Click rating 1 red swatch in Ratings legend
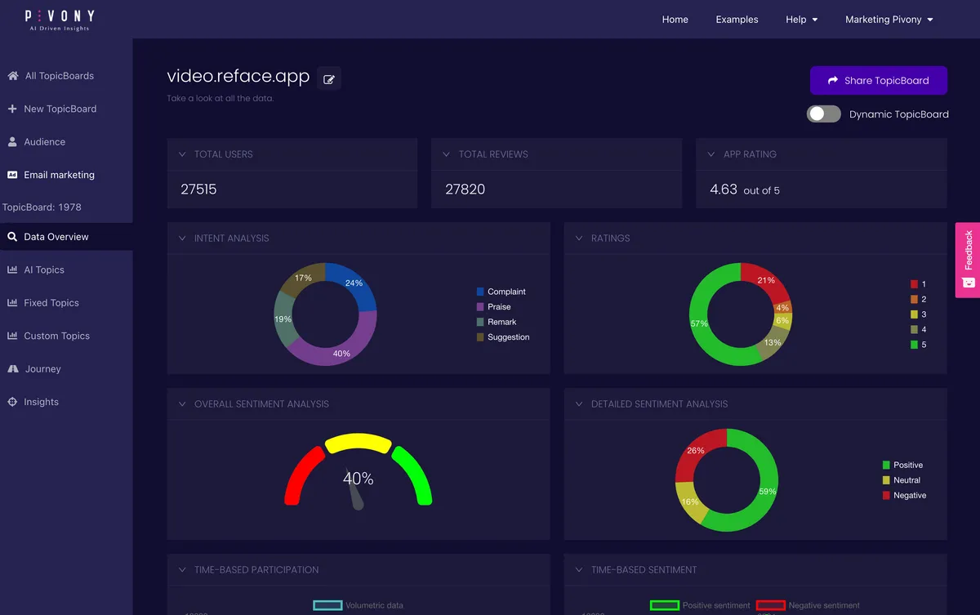Screen dimensions: 980x615 click(x=914, y=284)
